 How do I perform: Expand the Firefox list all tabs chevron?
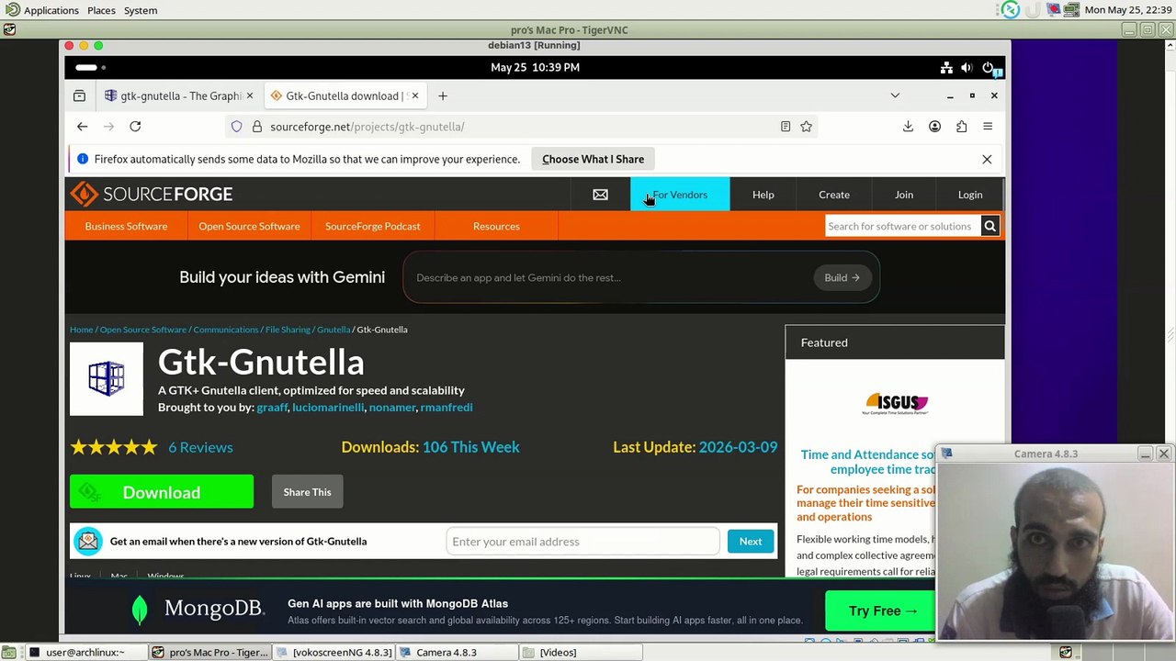pyautogui.click(x=895, y=95)
